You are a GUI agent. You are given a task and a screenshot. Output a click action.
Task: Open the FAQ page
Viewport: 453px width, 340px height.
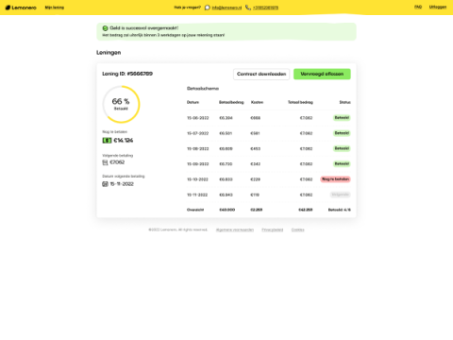(x=418, y=7)
